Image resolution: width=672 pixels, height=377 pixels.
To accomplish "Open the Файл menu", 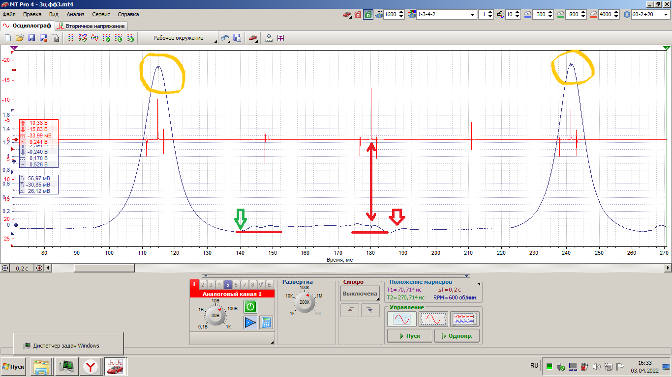I will pyautogui.click(x=9, y=14).
